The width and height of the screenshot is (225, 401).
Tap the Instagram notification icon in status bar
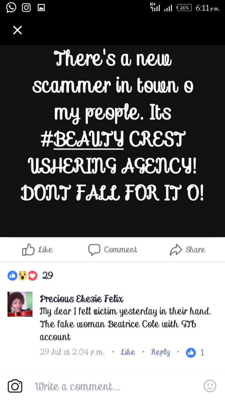point(26,8)
